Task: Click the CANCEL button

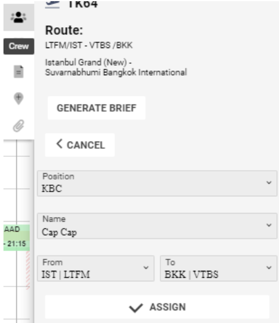Action: coord(80,145)
